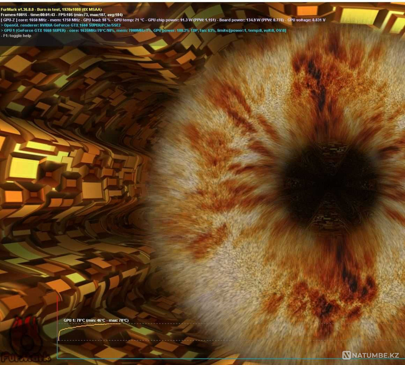
Task: Click the FurMark logo in the corner
Action: point(25,344)
